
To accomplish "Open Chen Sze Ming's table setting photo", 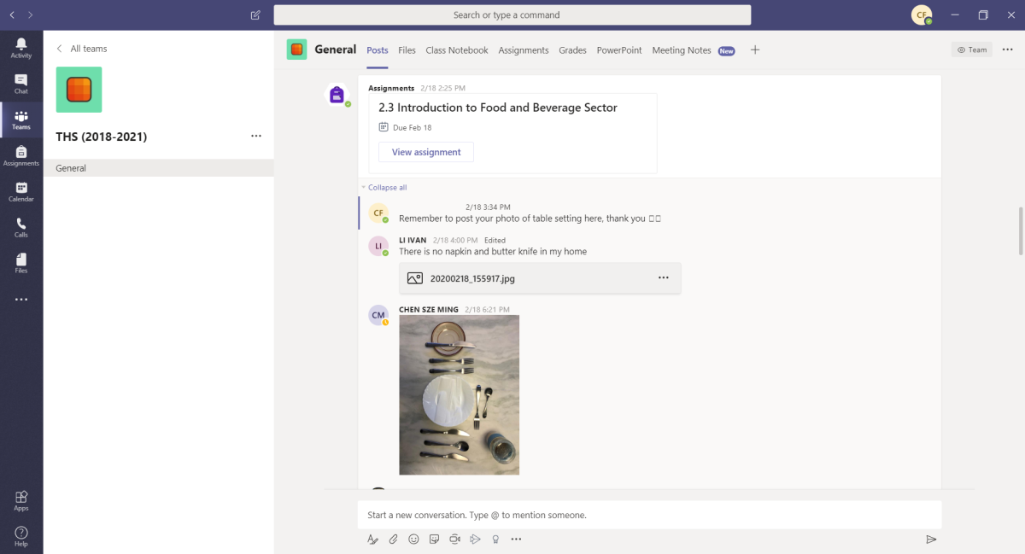I will 459,394.
